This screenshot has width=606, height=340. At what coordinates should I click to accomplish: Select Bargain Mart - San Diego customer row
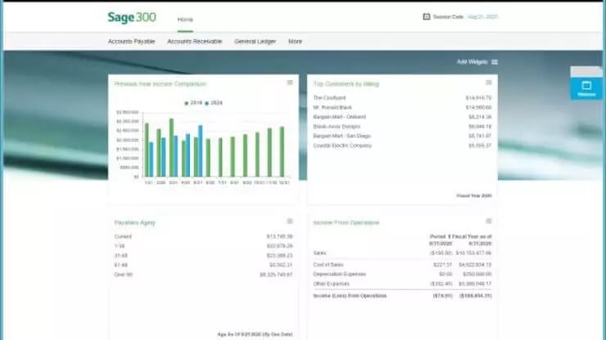pyautogui.click(x=402, y=136)
